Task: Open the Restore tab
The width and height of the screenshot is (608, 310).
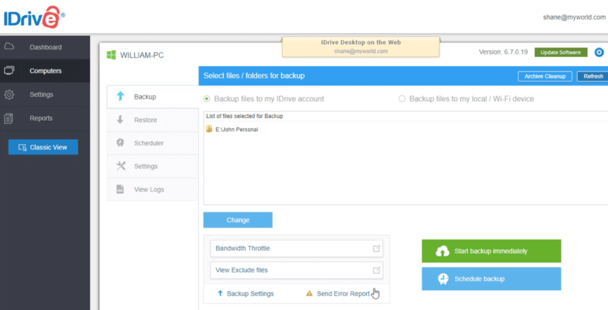Action: point(145,120)
